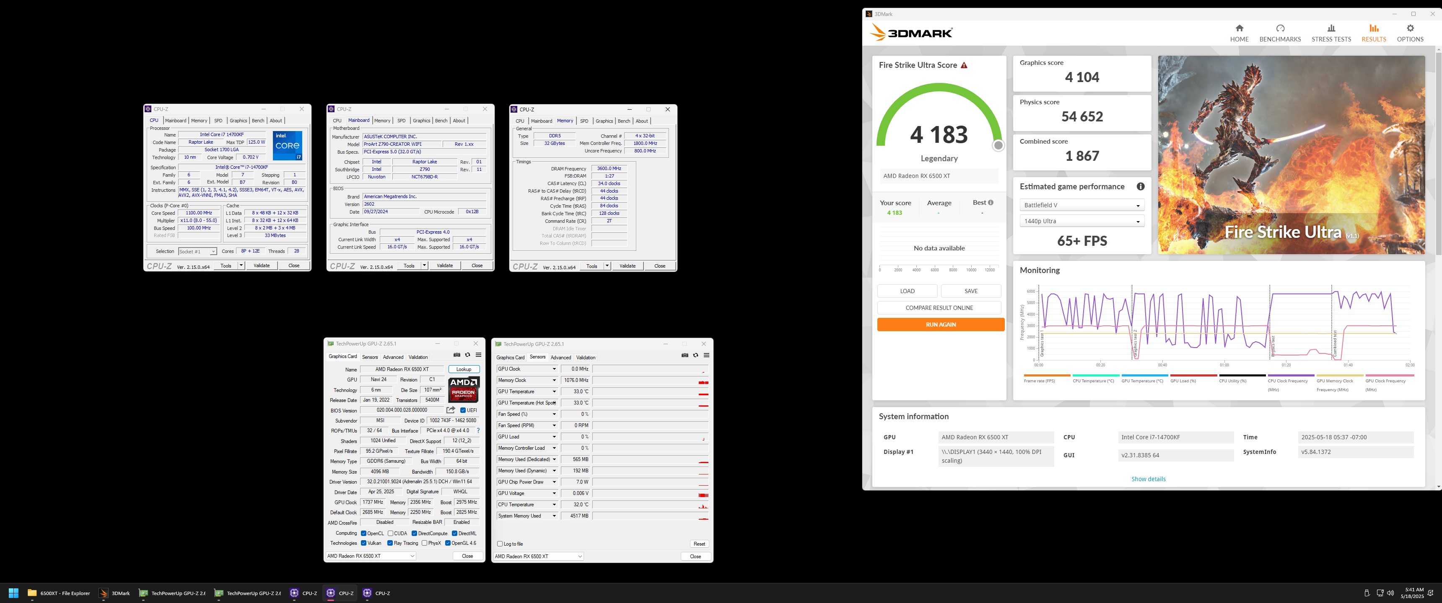Screen dimensions: 1442x603
Task: Toggle the Ray Tracing checkbox
Action: 390,543
